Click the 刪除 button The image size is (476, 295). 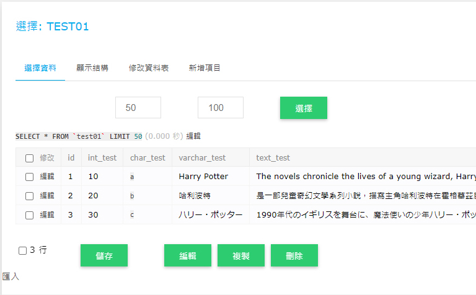[x=294, y=255]
